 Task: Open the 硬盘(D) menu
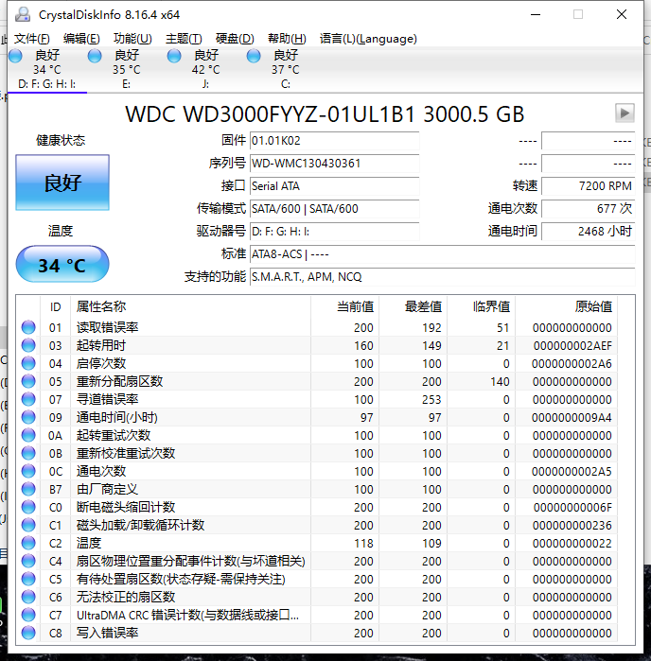pos(235,39)
